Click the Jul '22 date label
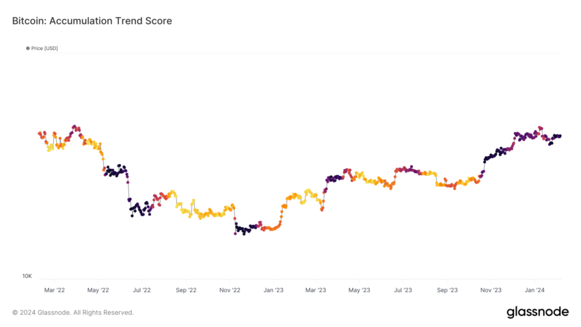This screenshot has width=581, height=327. (x=141, y=290)
